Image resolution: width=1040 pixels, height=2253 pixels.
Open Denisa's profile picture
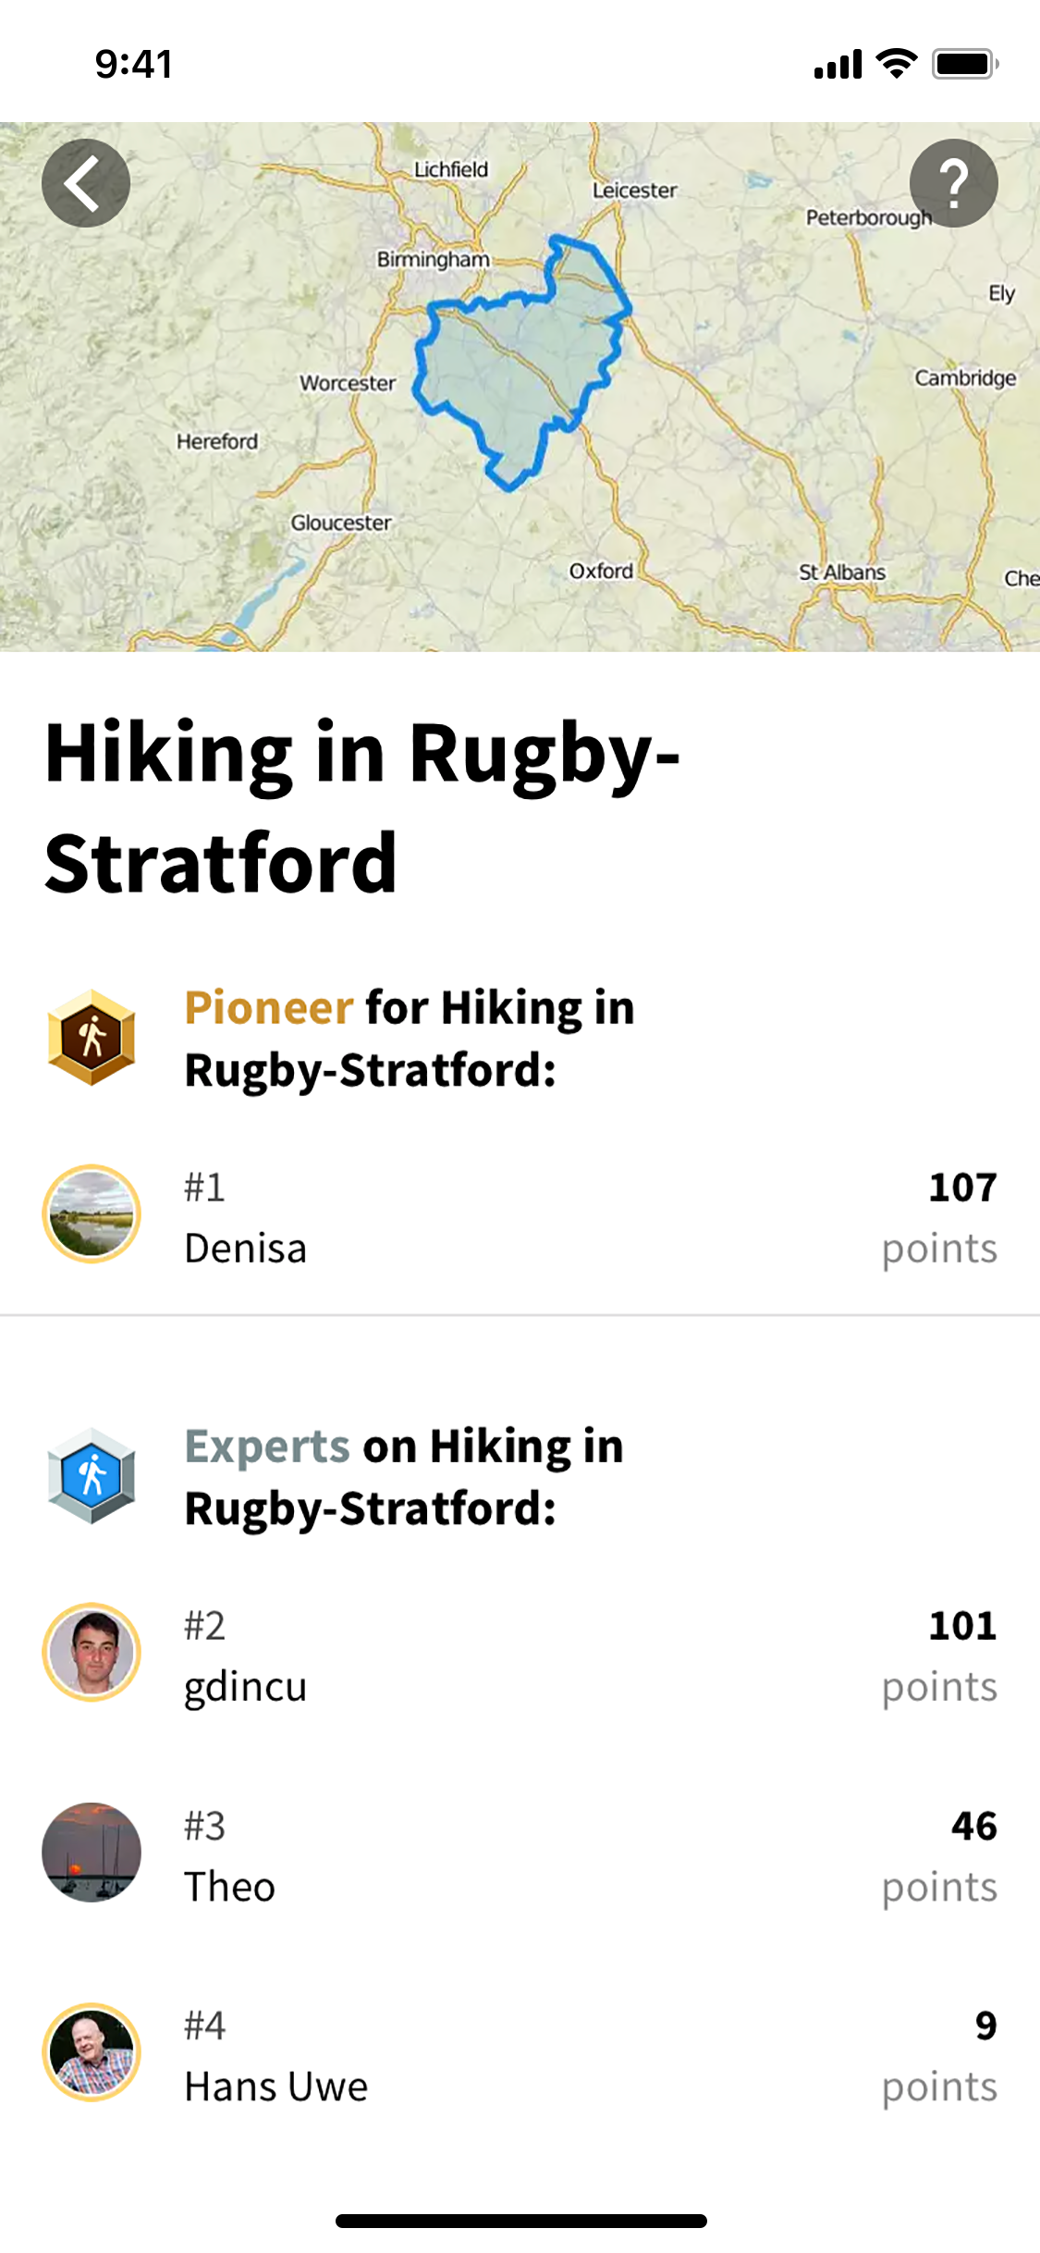coord(92,1213)
